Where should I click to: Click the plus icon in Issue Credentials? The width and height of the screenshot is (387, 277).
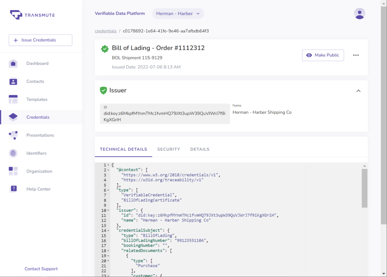coord(15,40)
